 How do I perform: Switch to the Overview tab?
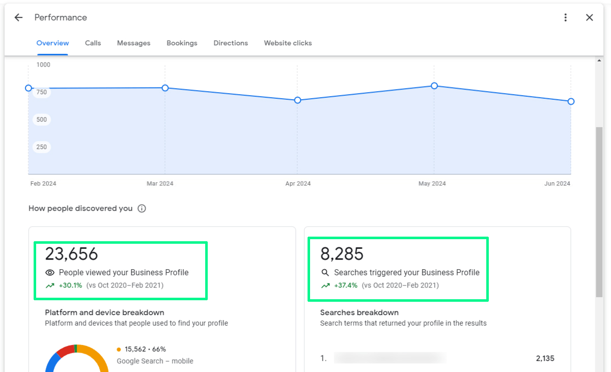pos(52,43)
